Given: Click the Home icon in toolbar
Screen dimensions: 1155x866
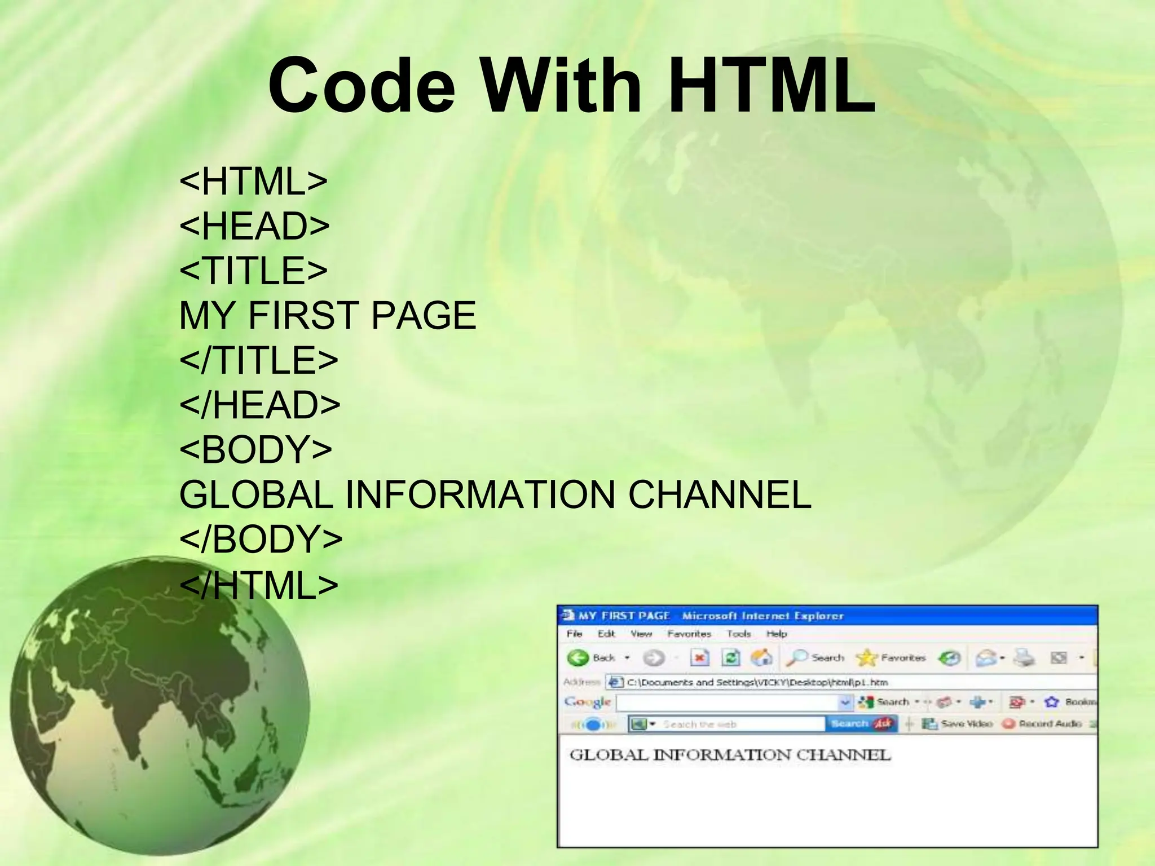Looking at the screenshot, I should (x=761, y=657).
